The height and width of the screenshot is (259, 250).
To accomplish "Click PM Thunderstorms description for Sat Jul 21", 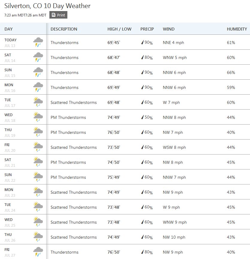I will click(68, 162).
